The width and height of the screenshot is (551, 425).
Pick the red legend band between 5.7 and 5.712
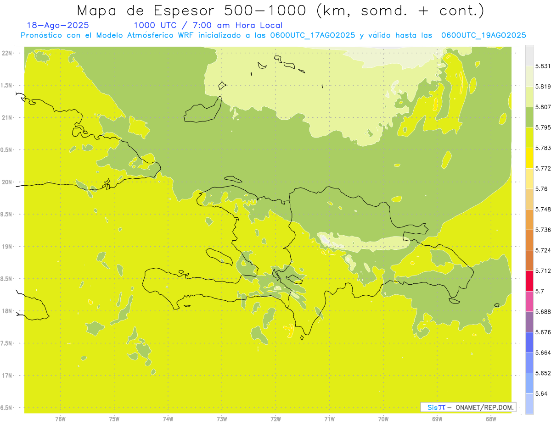(x=529, y=281)
